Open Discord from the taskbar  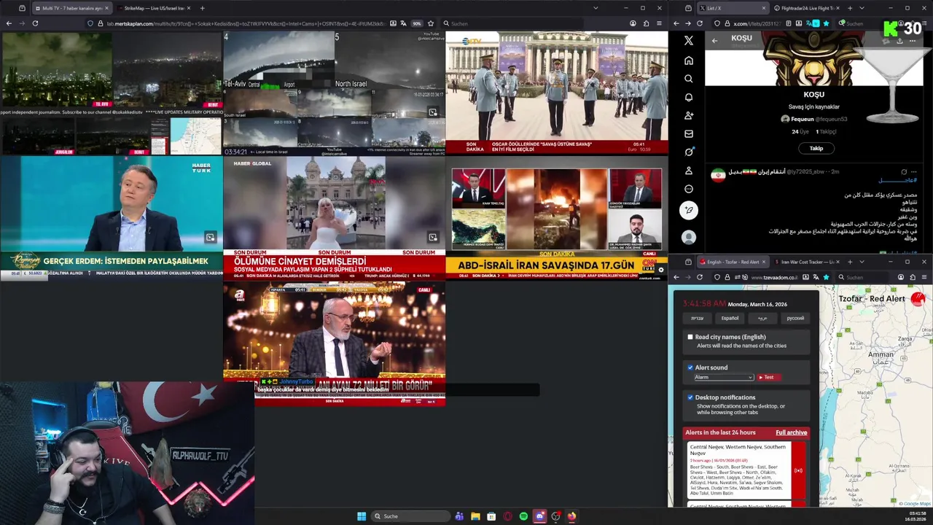point(539,516)
